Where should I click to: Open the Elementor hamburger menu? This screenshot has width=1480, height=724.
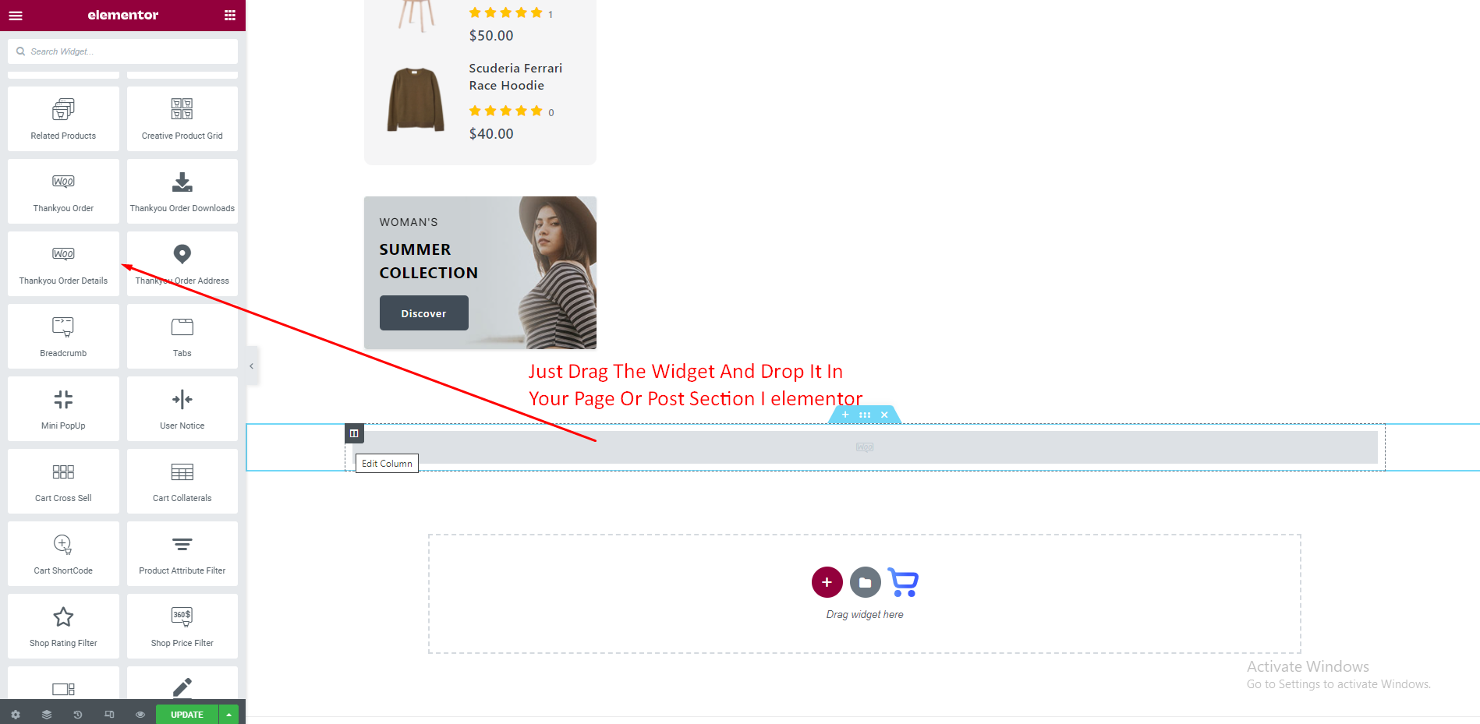(16, 15)
